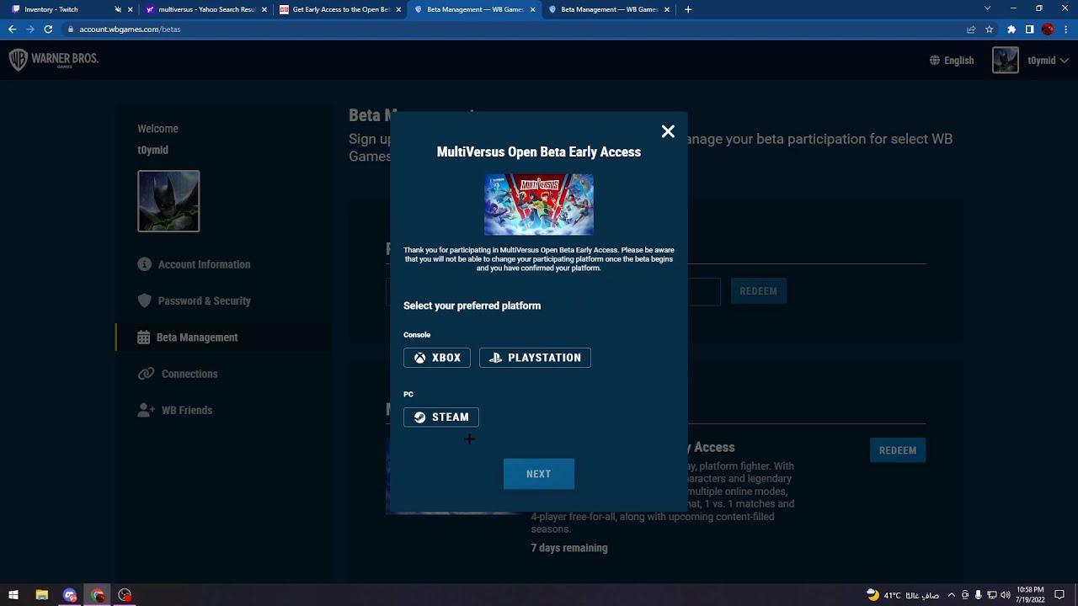The image size is (1078, 606).
Task: Open Password & Security section
Action: pos(204,300)
